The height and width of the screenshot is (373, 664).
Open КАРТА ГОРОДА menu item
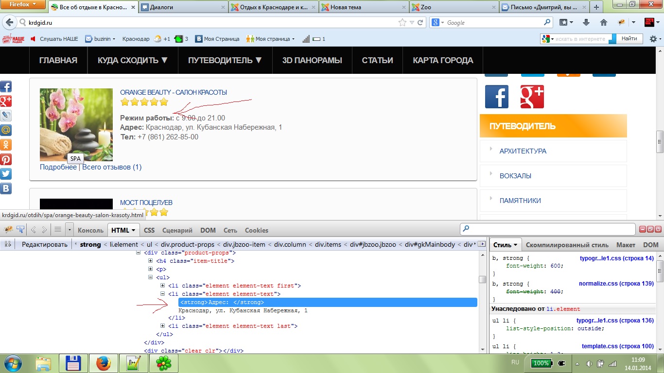coord(443,60)
